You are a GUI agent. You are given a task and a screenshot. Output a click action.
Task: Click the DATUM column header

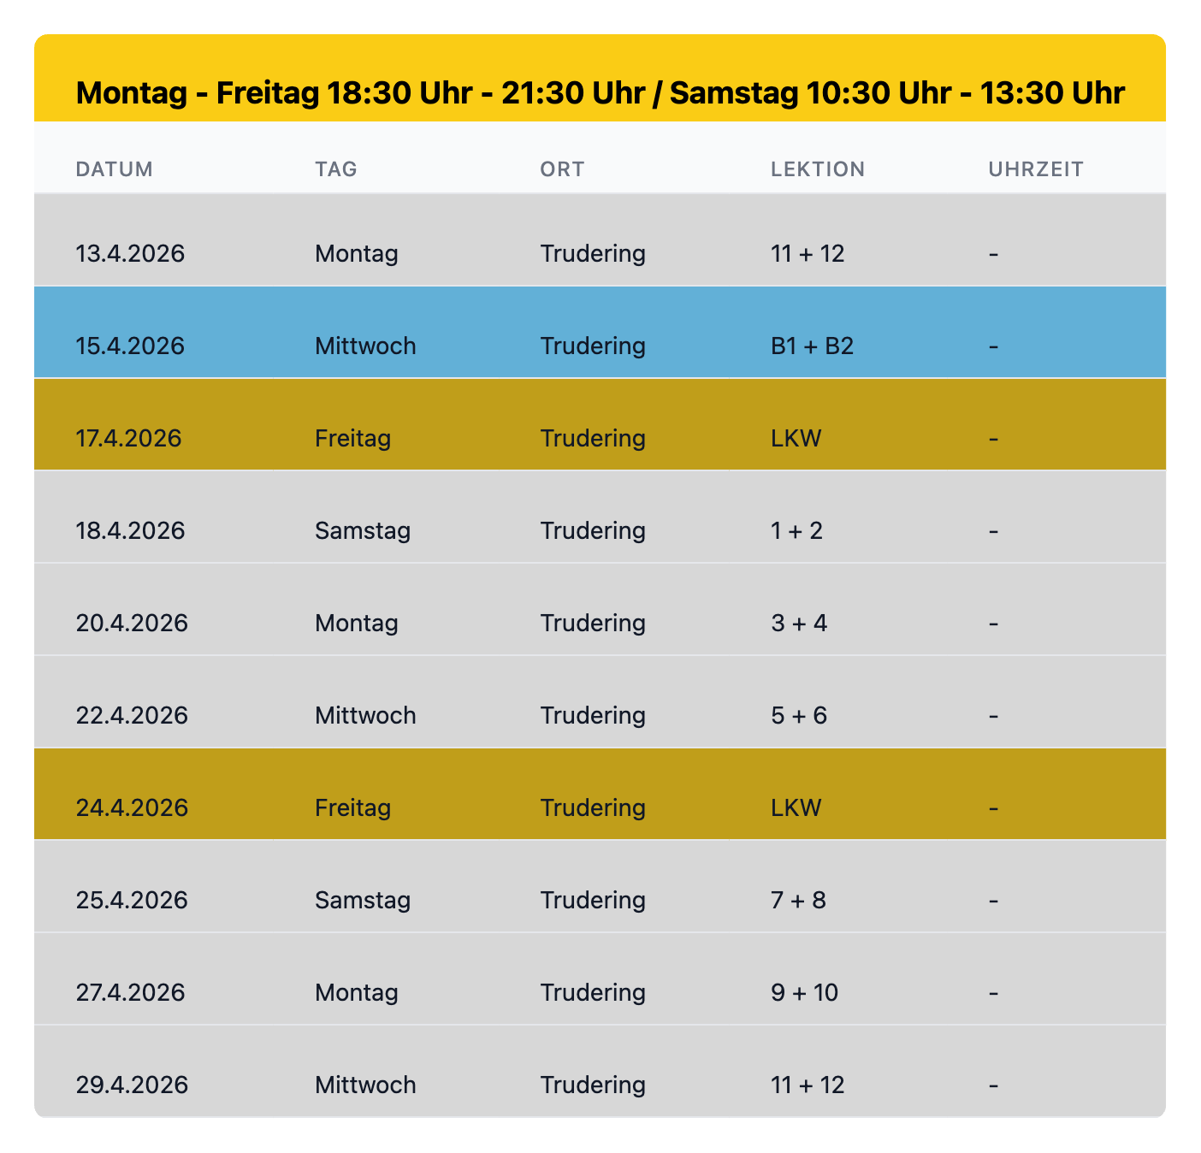[x=115, y=169]
